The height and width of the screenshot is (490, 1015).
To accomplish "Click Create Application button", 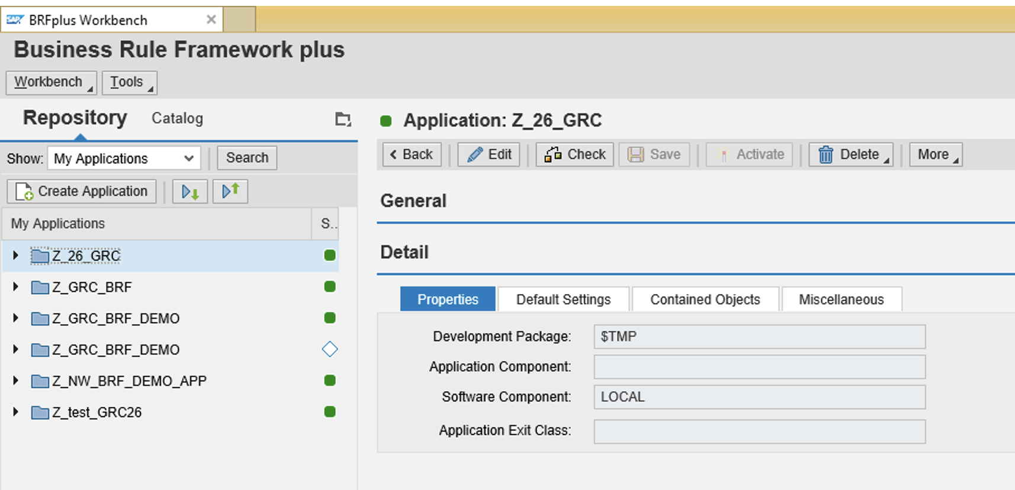I will pyautogui.click(x=82, y=191).
